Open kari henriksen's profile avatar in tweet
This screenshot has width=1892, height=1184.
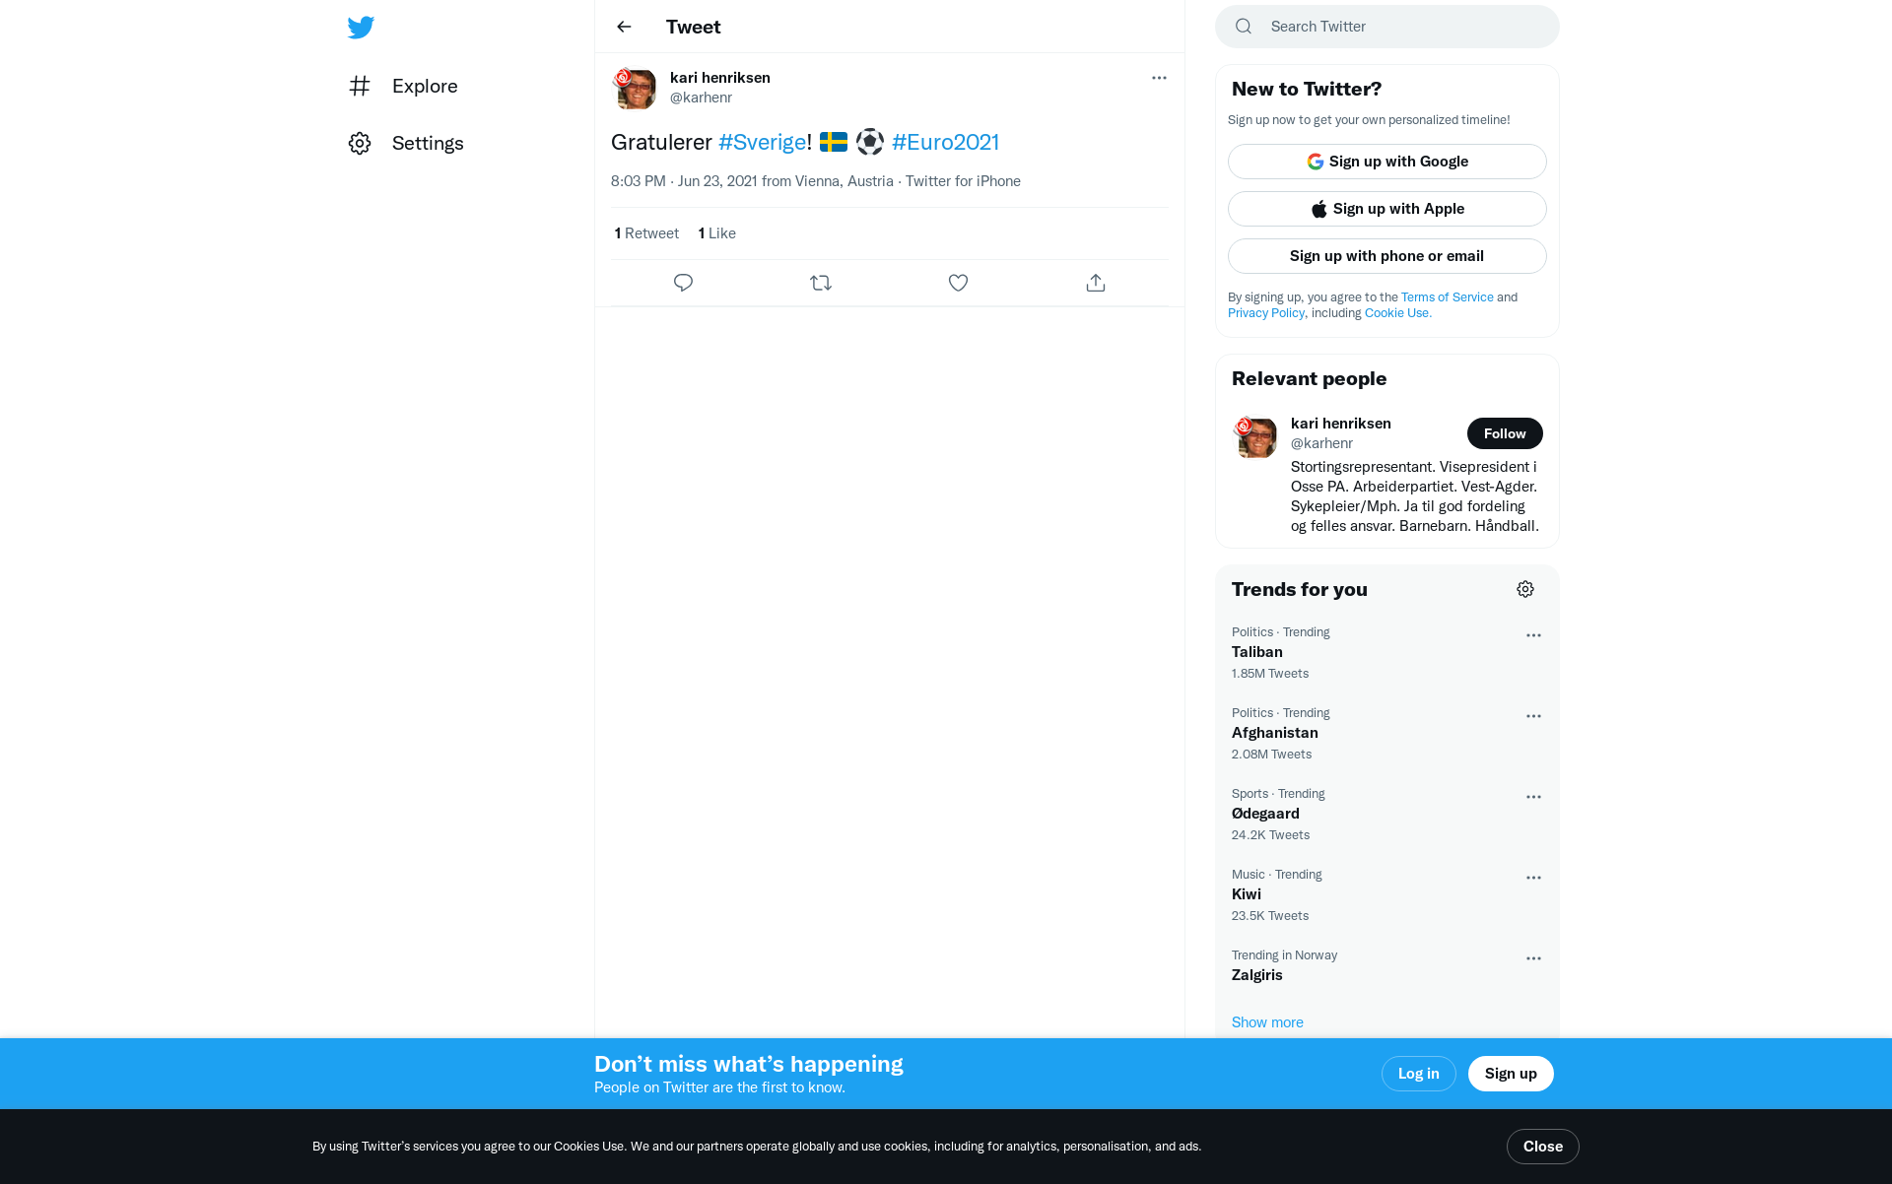pyautogui.click(x=635, y=88)
